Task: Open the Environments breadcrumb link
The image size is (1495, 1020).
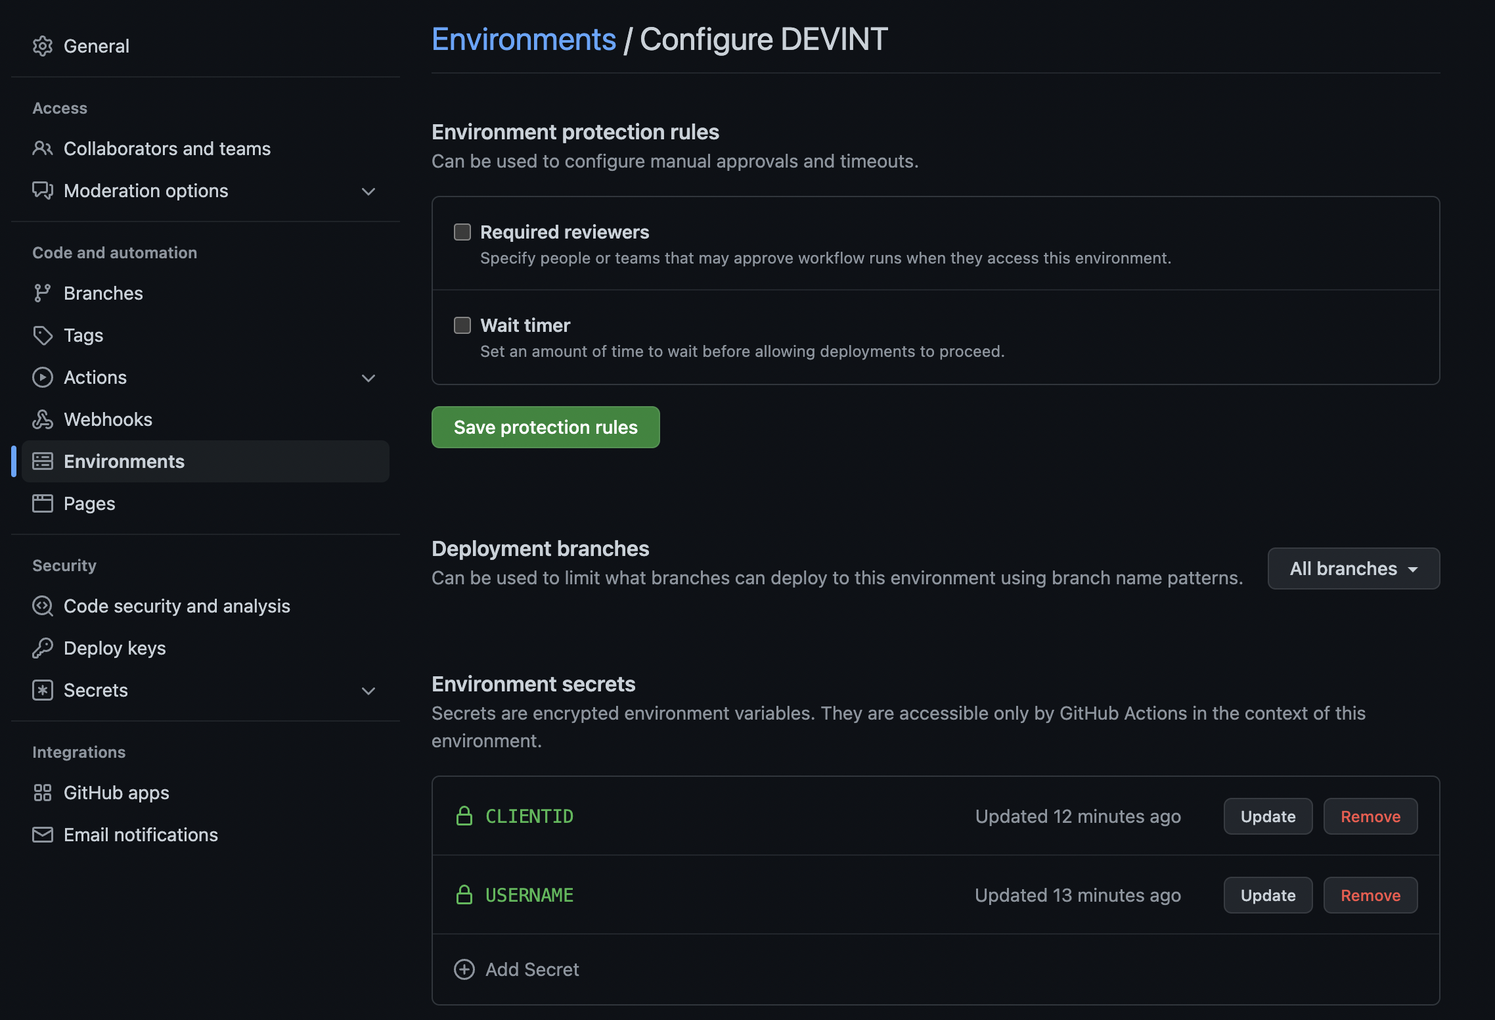Action: pos(524,39)
